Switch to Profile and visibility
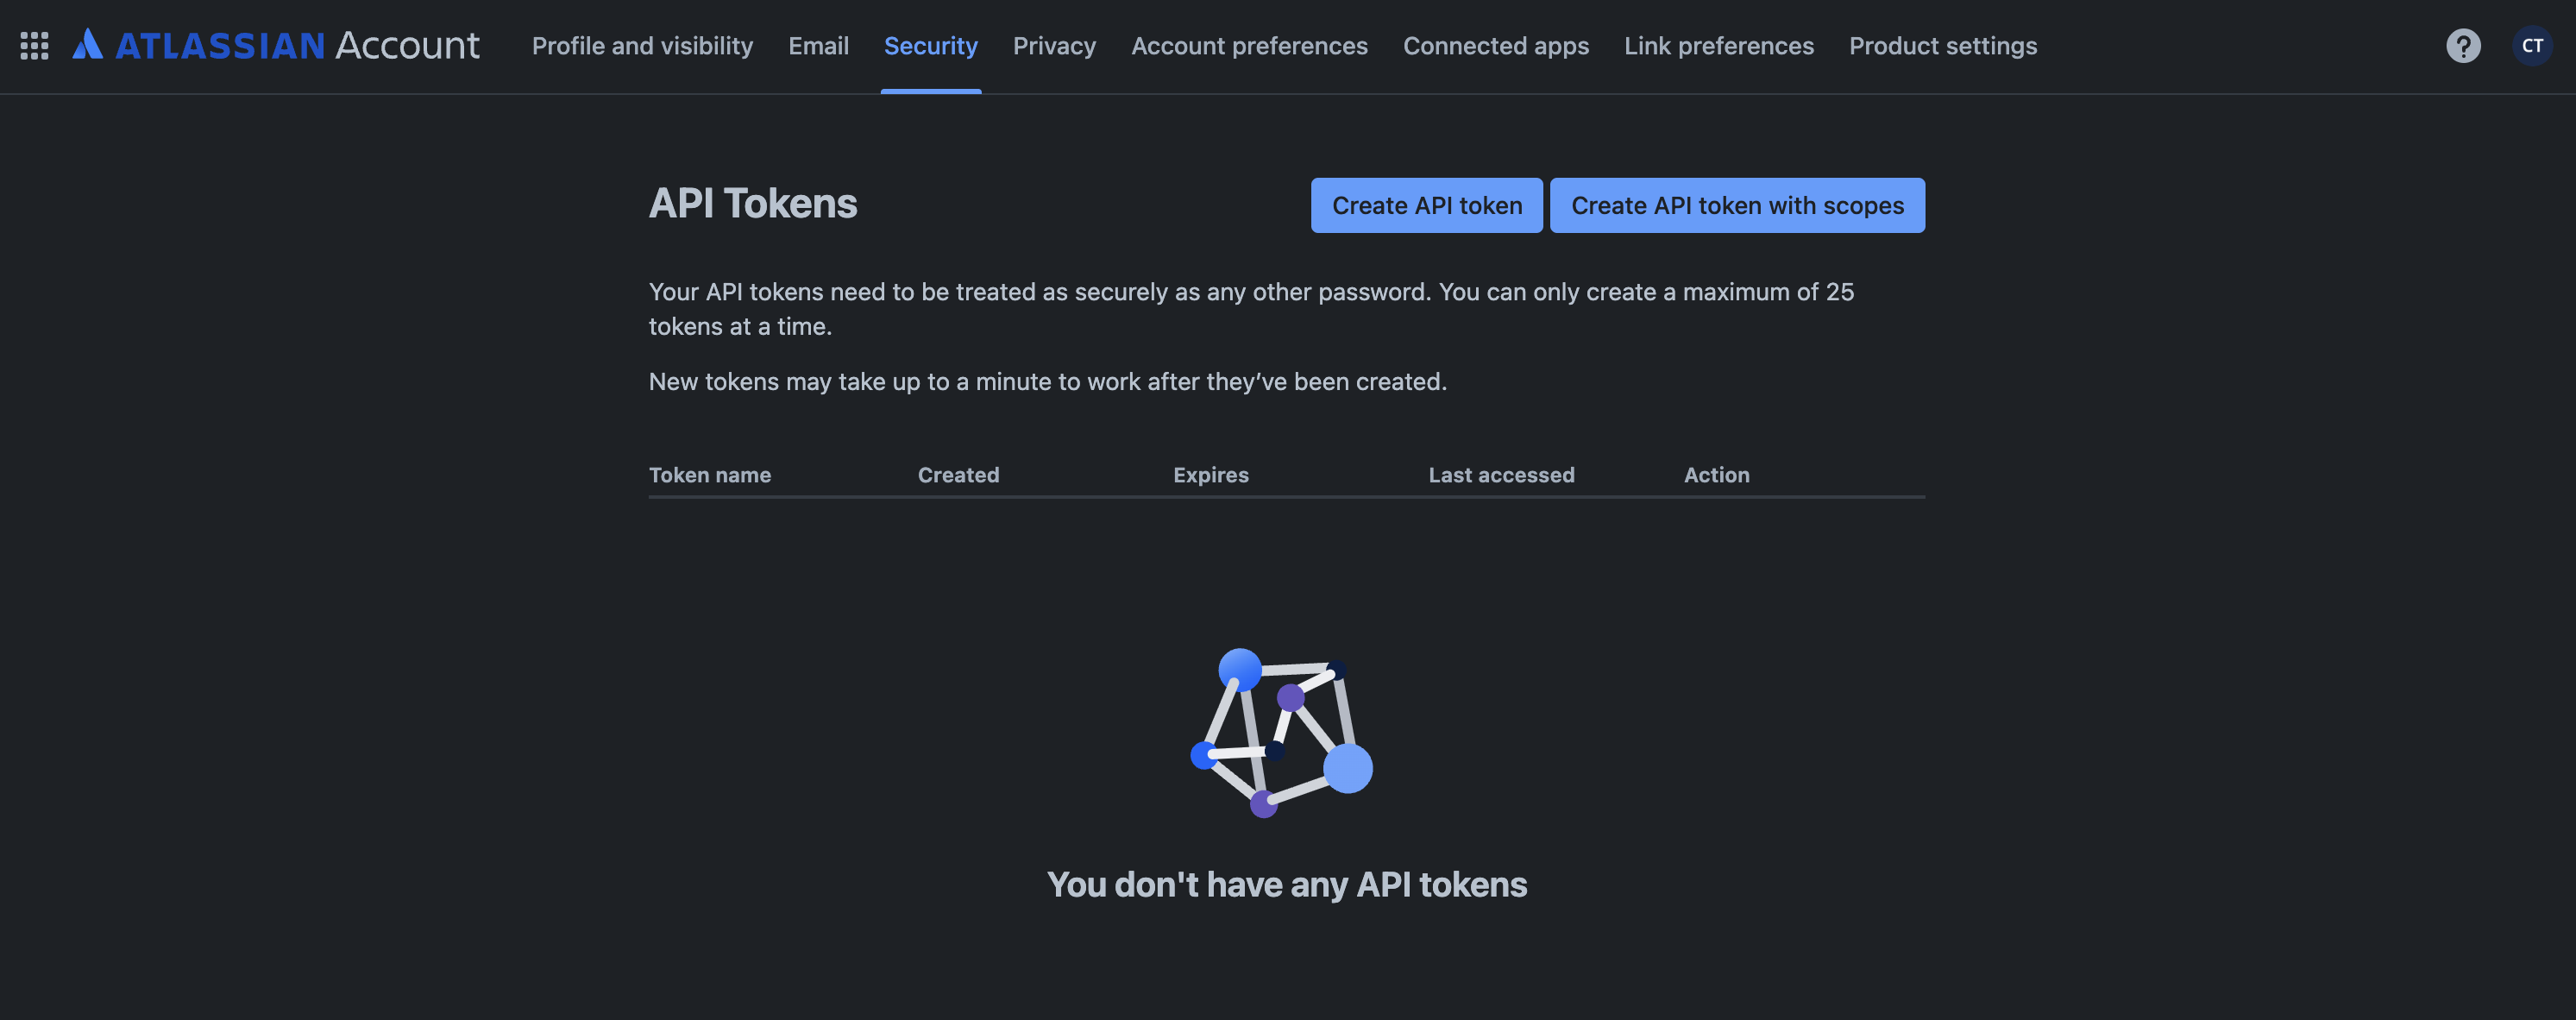2576x1020 pixels. pos(641,45)
